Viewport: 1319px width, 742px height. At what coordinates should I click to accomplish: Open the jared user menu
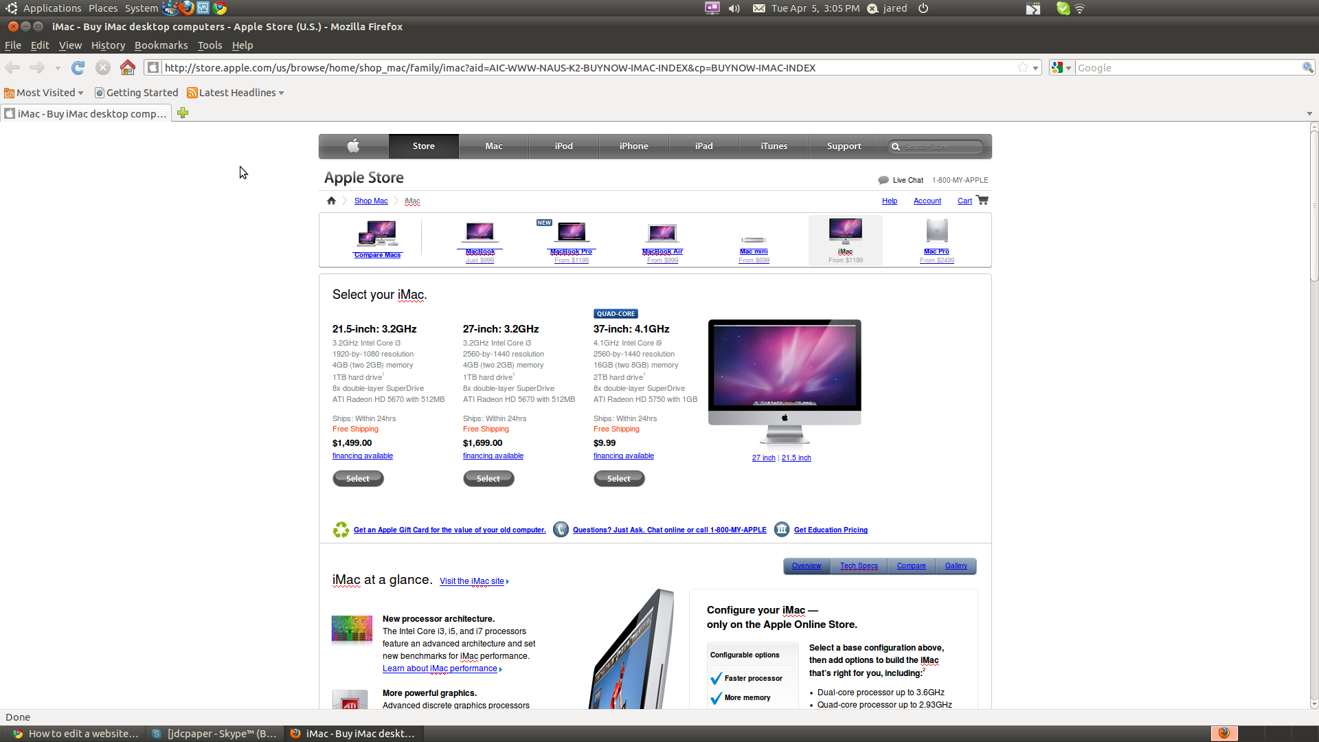coord(888,8)
